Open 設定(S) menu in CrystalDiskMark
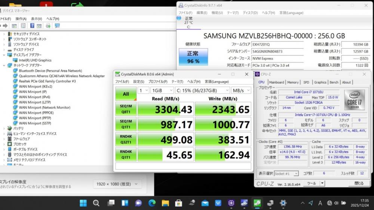374x210 pixels. (x=139, y=82)
